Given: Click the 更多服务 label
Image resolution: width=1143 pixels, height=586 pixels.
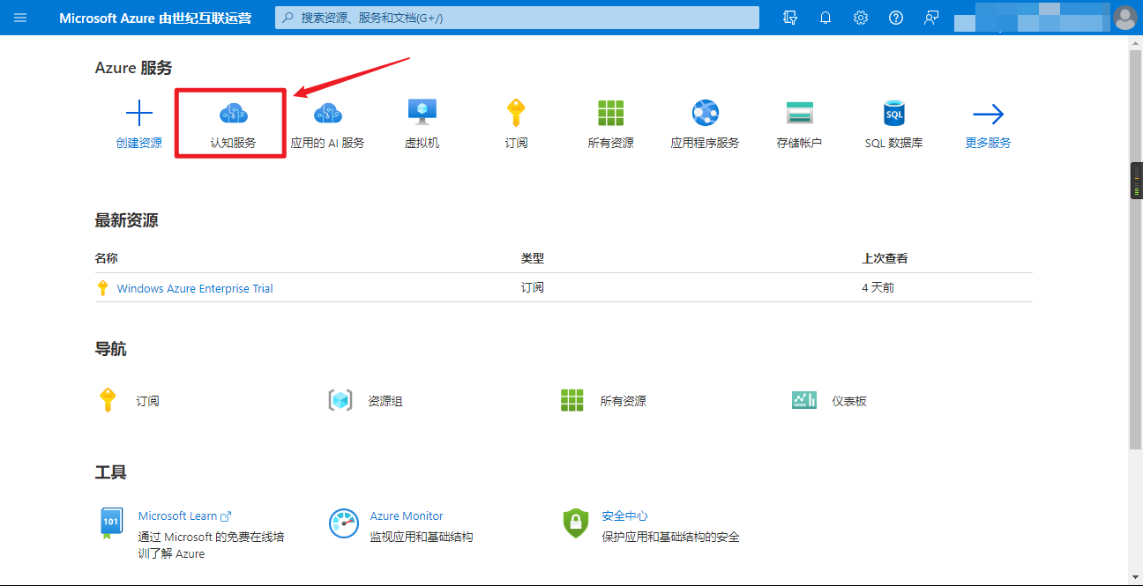Looking at the screenshot, I should coord(988,143).
